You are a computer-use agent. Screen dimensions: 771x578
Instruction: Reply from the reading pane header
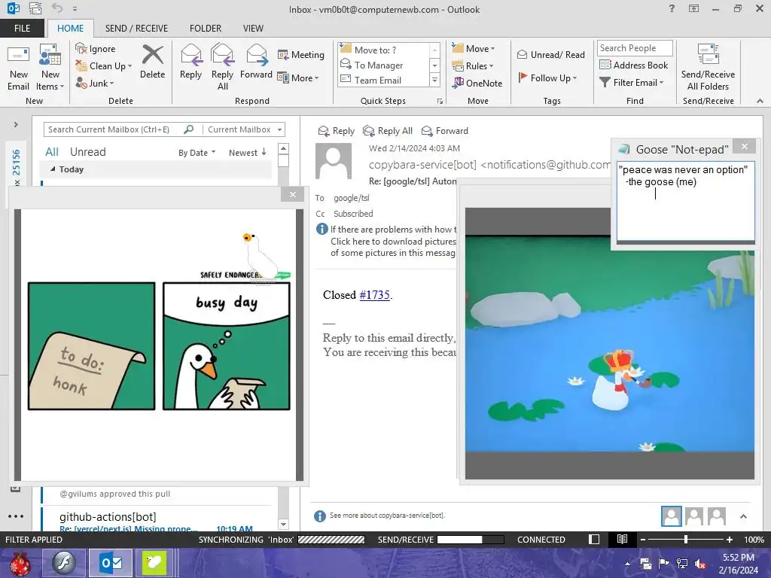[337, 131]
